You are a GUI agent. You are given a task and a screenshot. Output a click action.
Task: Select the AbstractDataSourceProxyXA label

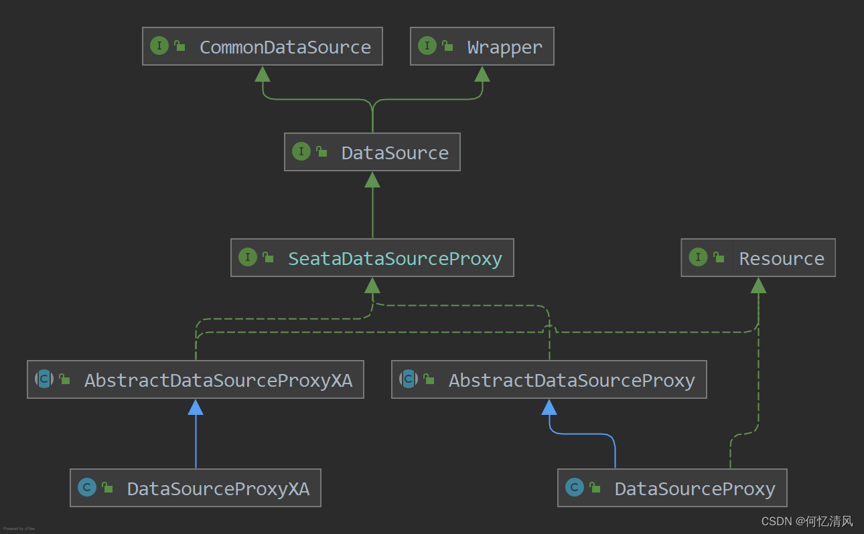(218, 381)
